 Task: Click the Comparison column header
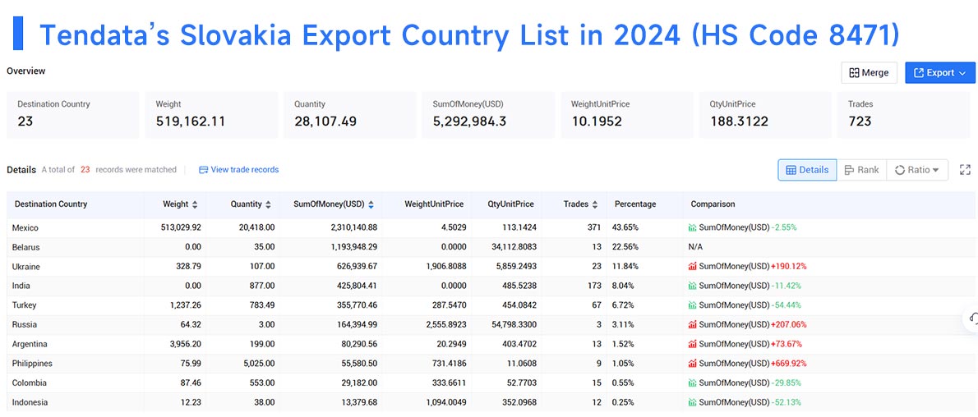point(713,204)
